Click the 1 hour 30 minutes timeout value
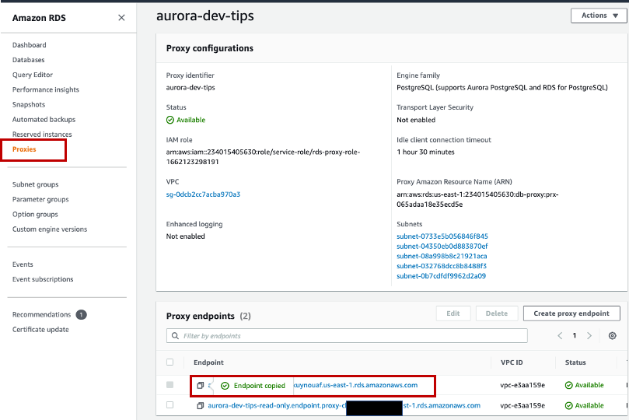This screenshot has height=420, width=629. point(425,152)
